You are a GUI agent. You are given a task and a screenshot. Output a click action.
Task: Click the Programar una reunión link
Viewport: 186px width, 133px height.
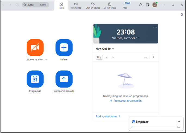[x=126, y=101]
